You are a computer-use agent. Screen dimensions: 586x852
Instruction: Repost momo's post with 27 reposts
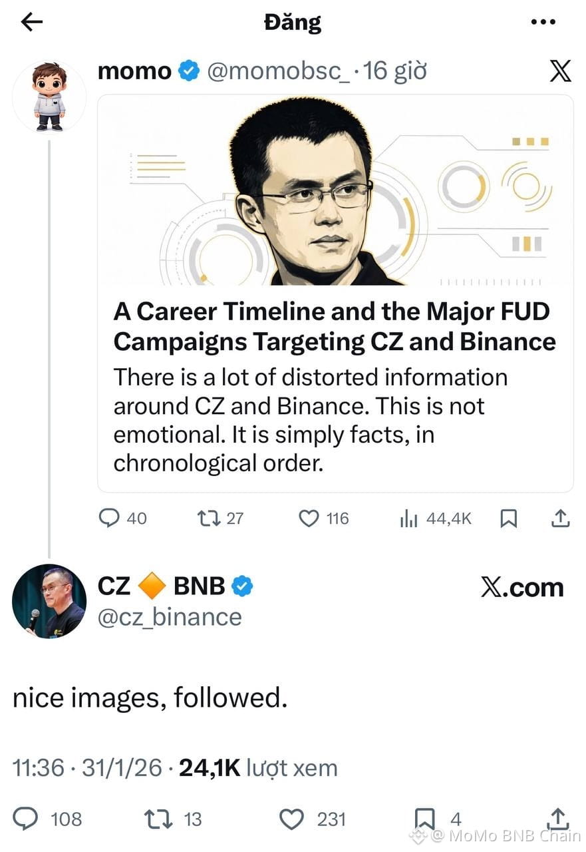208,518
